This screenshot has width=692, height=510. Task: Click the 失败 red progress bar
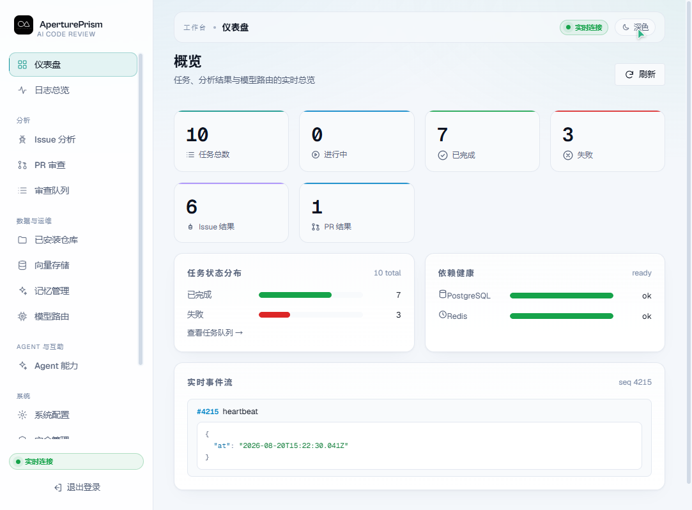275,315
